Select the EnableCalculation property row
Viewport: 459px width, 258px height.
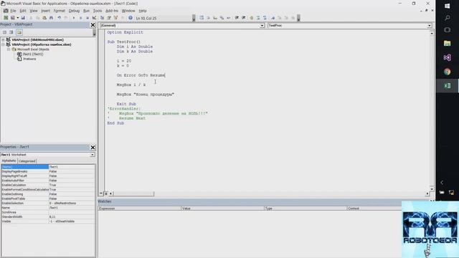click(48, 185)
